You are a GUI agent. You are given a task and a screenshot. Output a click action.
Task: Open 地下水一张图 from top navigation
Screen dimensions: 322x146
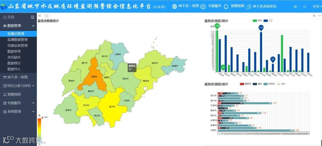[188, 6]
